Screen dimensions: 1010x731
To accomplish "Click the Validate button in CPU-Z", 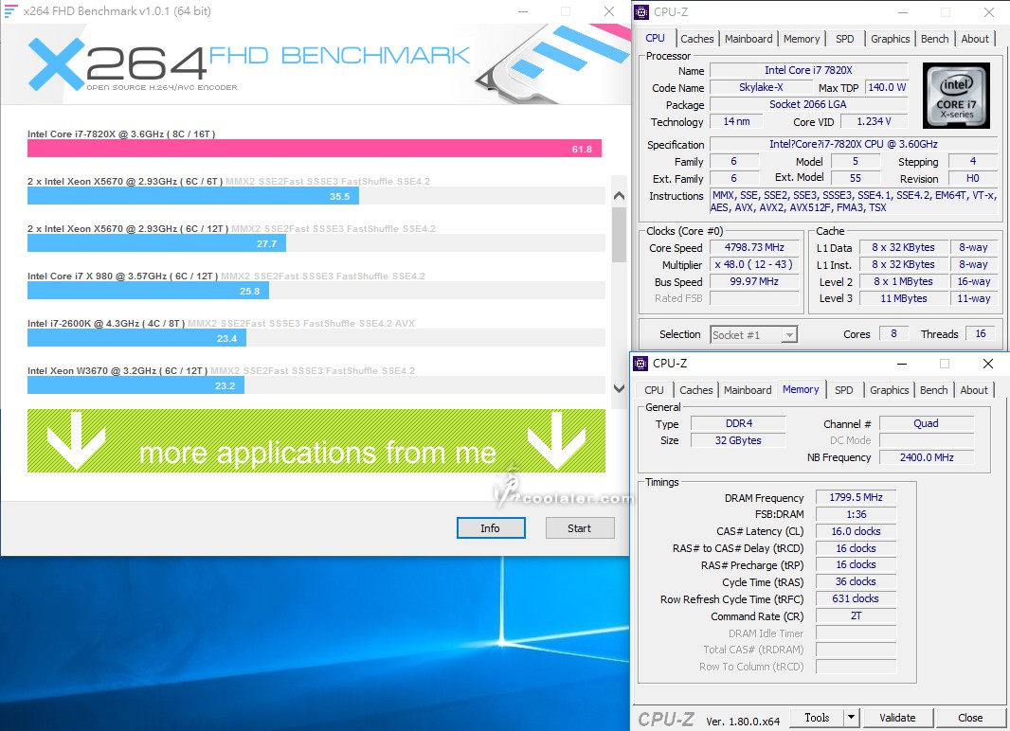I will 897,717.
